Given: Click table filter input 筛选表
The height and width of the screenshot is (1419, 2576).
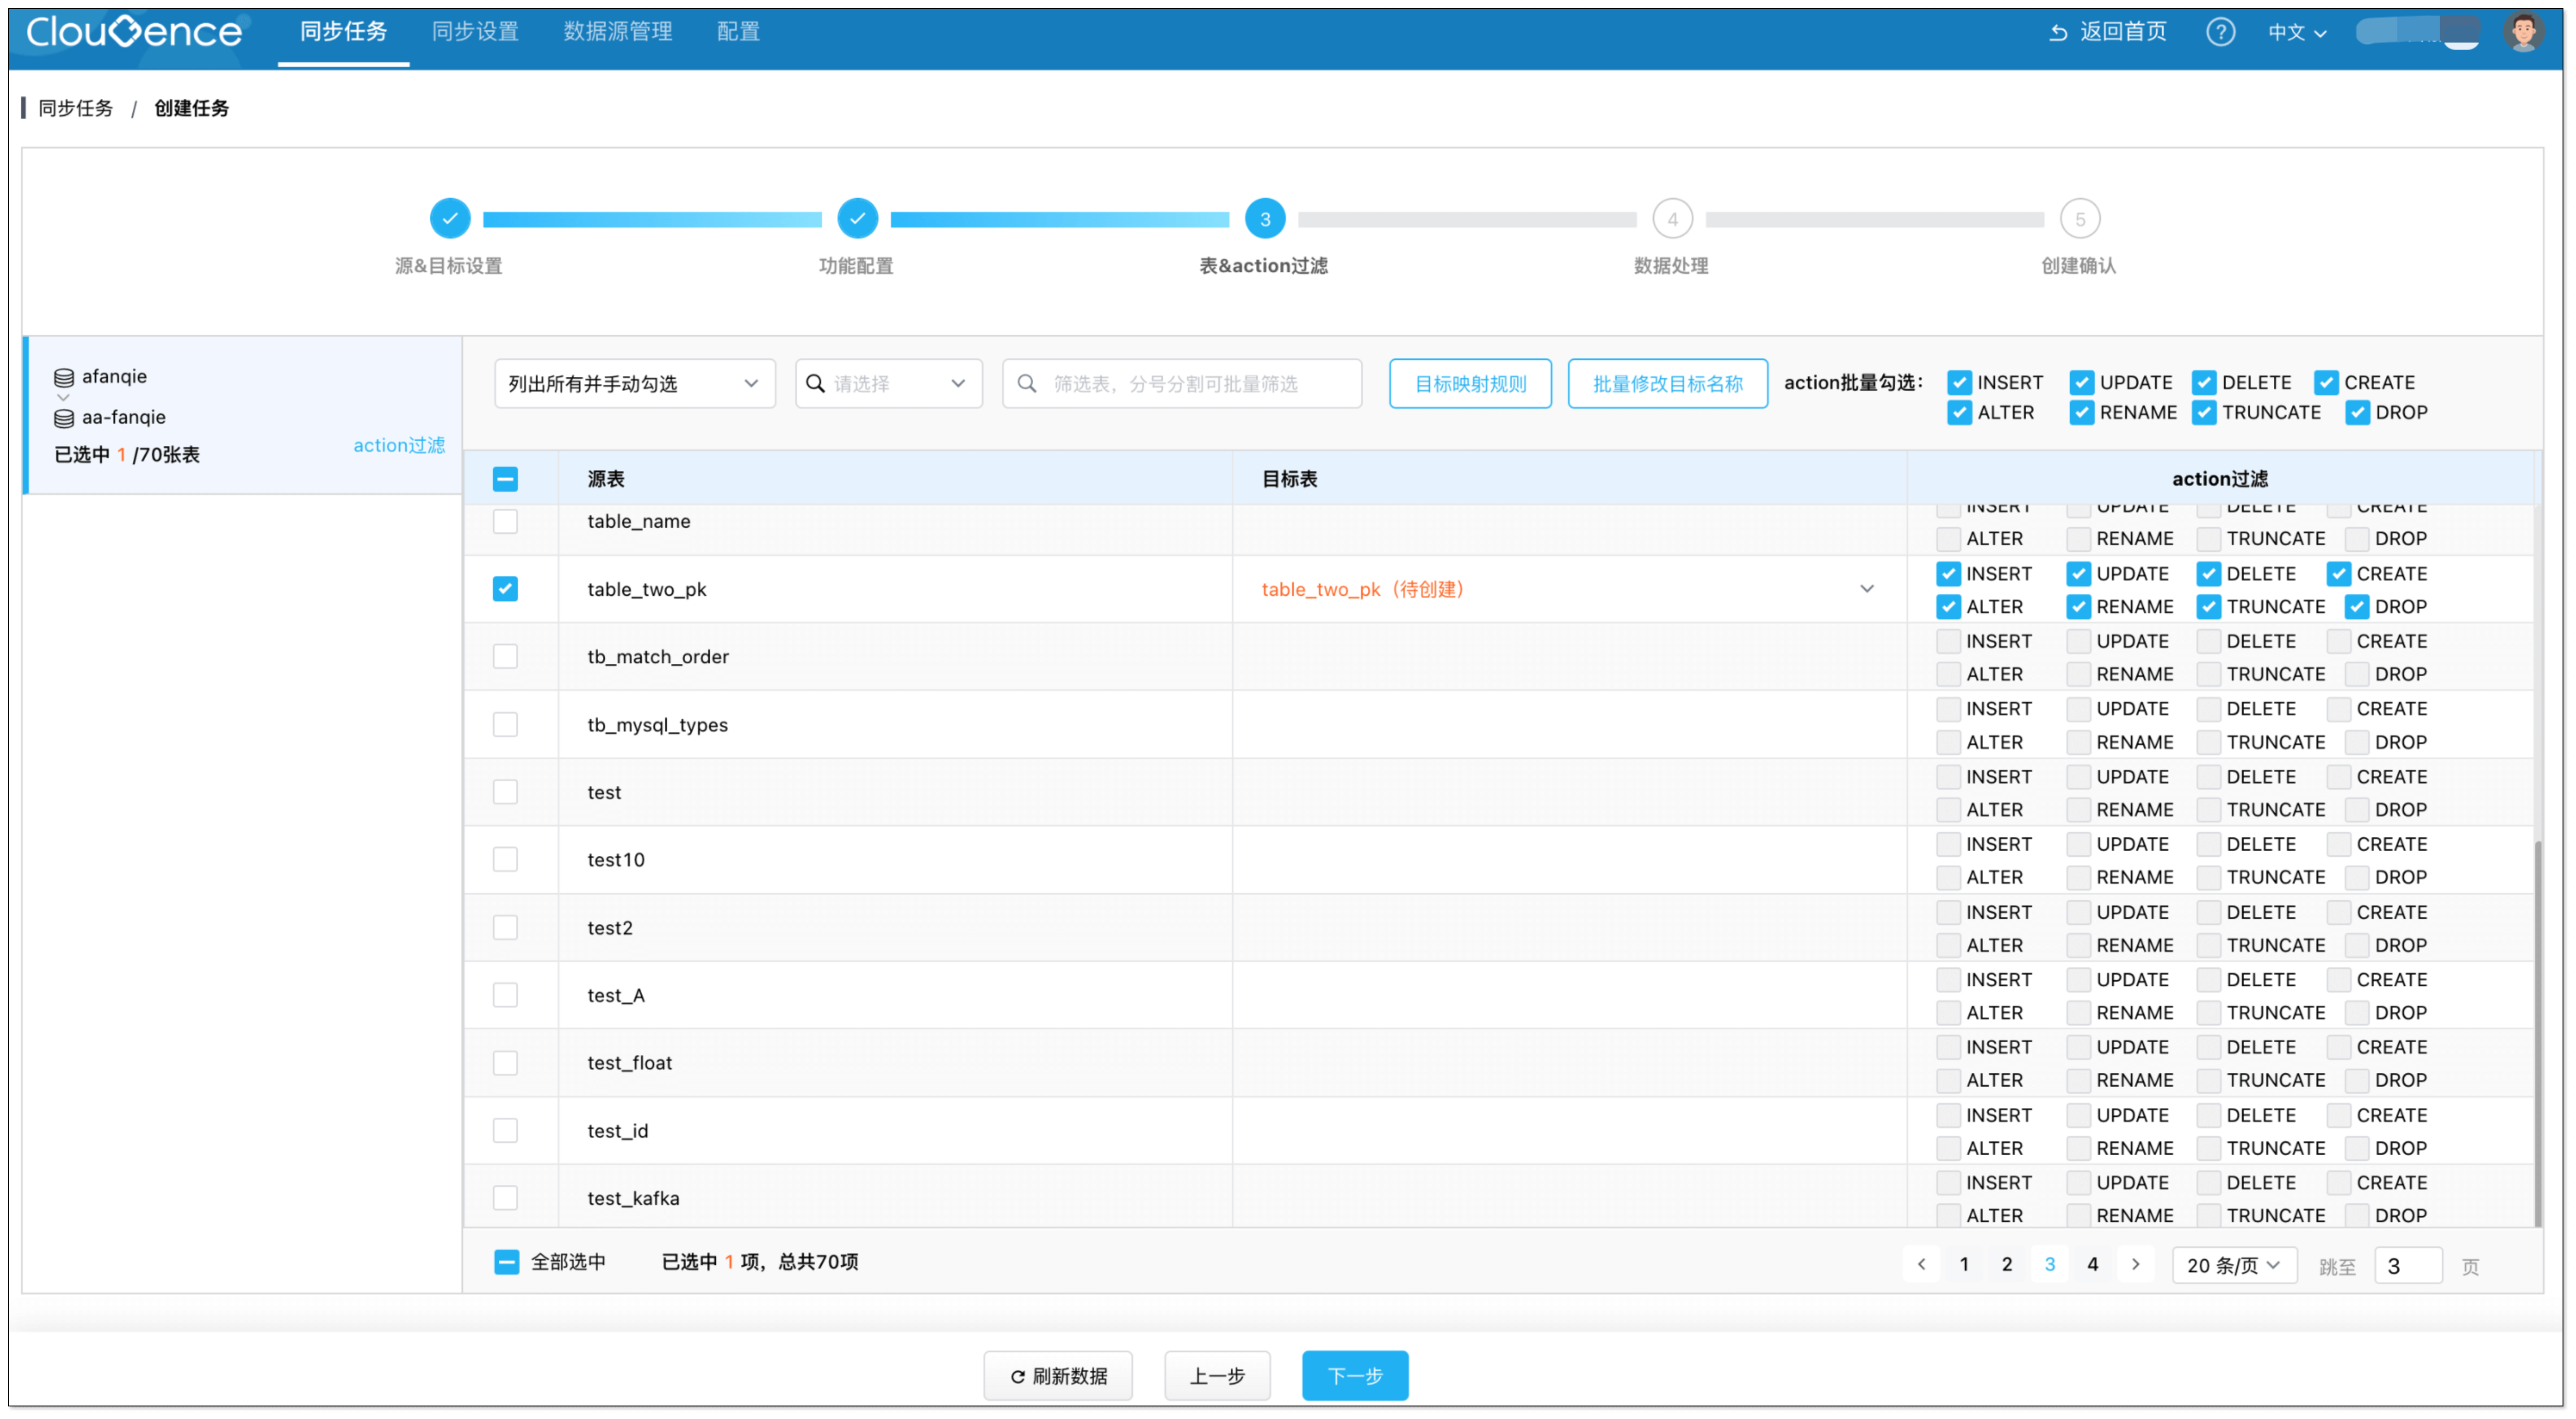Looking at the screenshot, I should tap(1182, 384).
